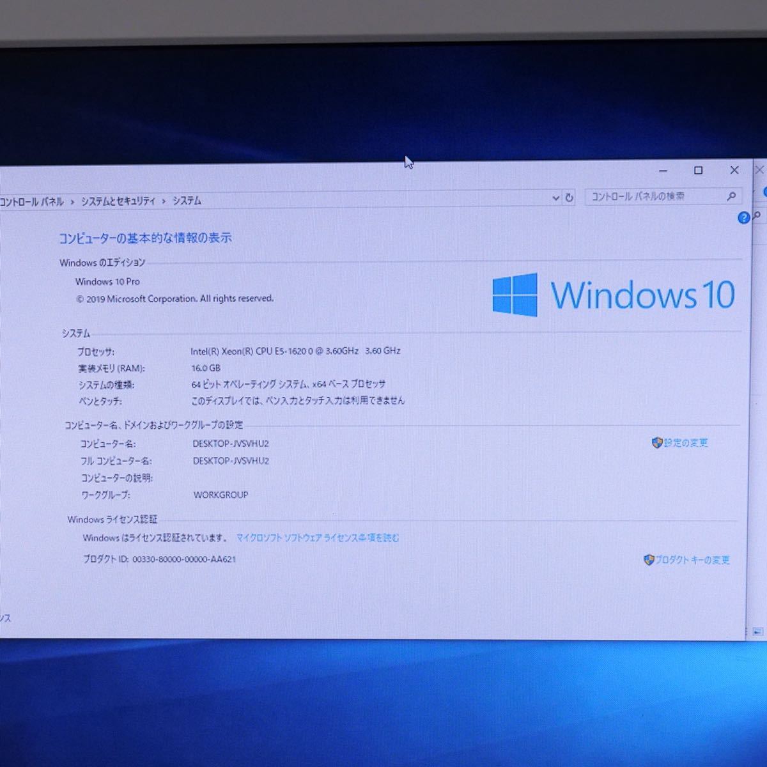Click the pen and touch availability text

tap(298, 401)
